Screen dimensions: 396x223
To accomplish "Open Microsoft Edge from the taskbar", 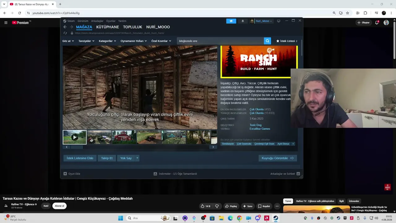I will pyautogui.click(x=230, y=218).
